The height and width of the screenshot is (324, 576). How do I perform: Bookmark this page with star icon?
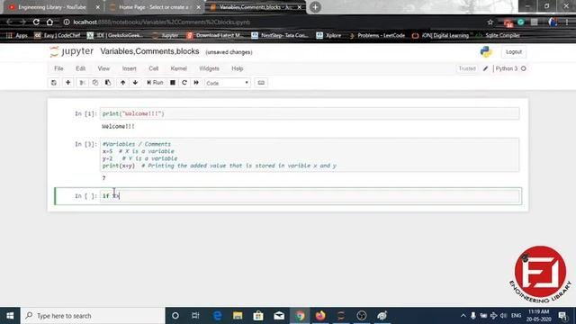(490, 22)
